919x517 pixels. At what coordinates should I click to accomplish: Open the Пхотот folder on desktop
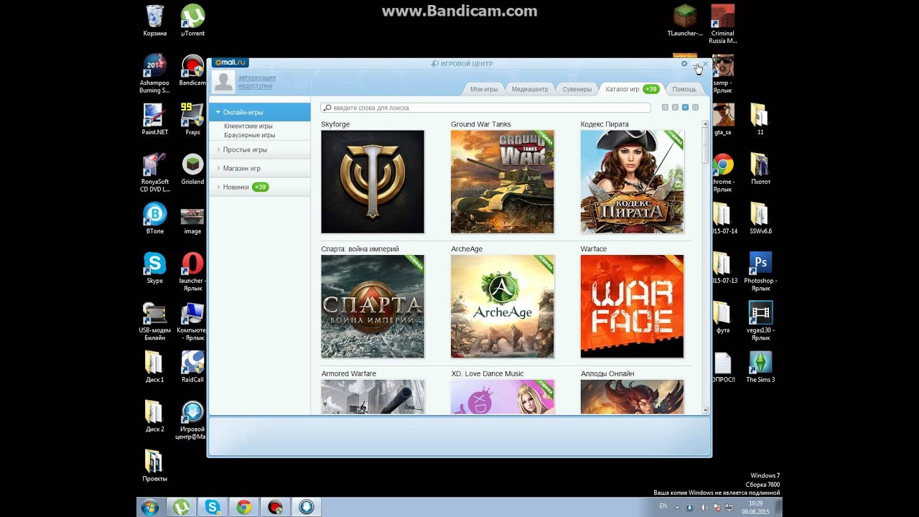tap(760, 169)
